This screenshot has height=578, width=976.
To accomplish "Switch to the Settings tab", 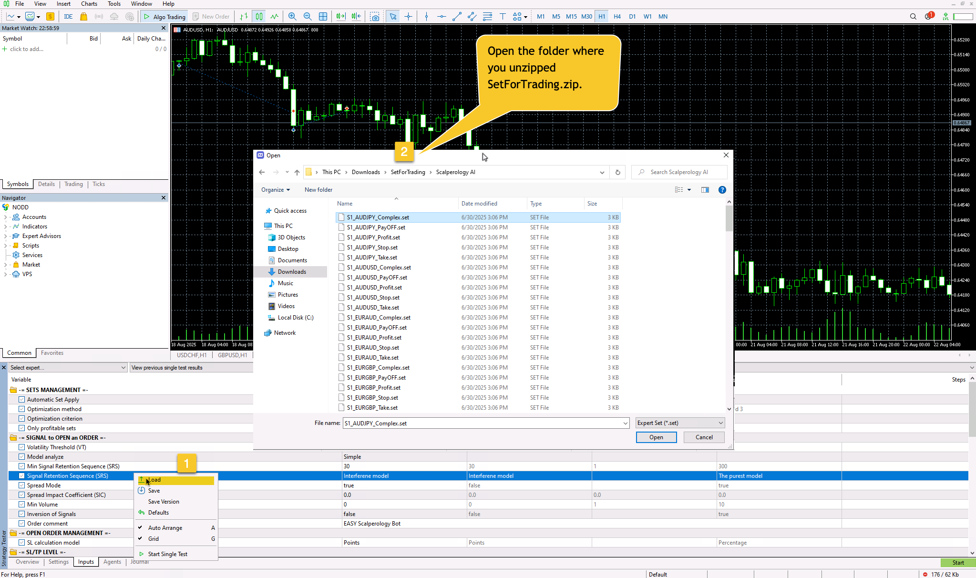I will pyautogui.click(x=59, y=562).
